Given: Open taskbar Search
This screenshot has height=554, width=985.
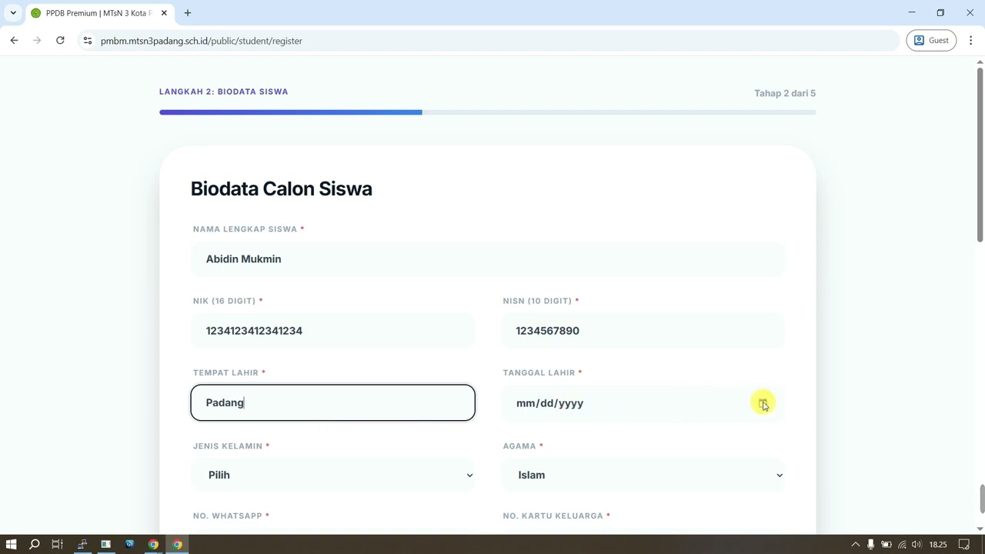Looking at the screenshot, I should (35, 545).
